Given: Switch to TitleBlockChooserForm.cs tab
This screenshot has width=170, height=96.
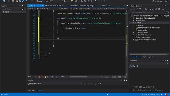Looking at the screenshot, I should pos(54,6).
